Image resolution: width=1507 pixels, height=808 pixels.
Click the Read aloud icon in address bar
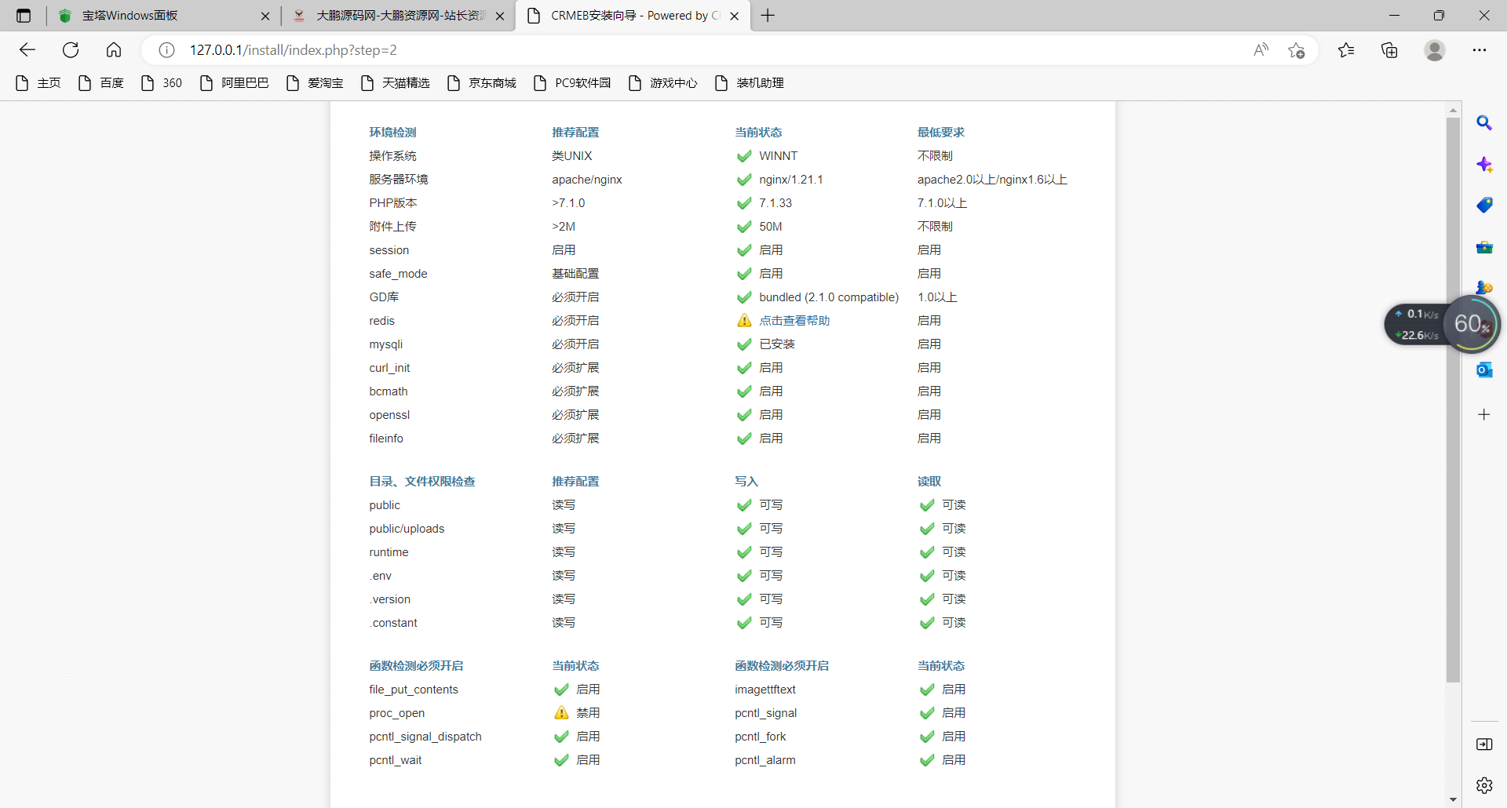1261,49
